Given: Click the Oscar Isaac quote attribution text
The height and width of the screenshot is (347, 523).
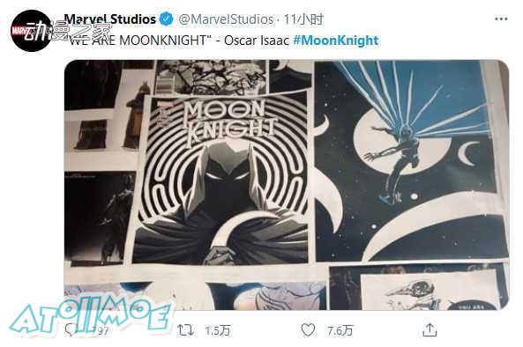Looking at the screenshot, I should click(x=257, y=41).
